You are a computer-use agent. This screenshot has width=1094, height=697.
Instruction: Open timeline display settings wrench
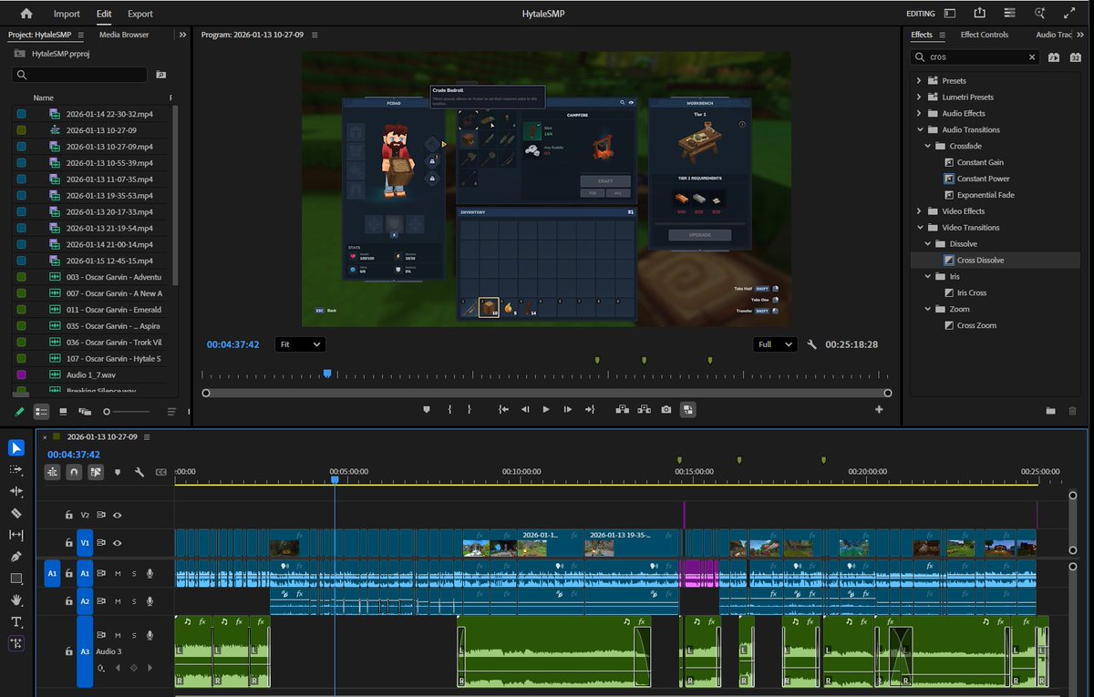[139, 472]
